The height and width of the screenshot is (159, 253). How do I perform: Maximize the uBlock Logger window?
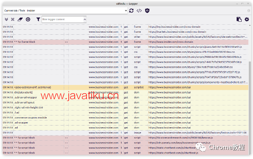point(243,3)
